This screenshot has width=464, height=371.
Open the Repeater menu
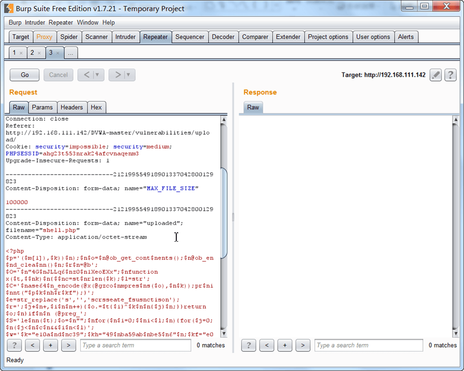[61, 22]
